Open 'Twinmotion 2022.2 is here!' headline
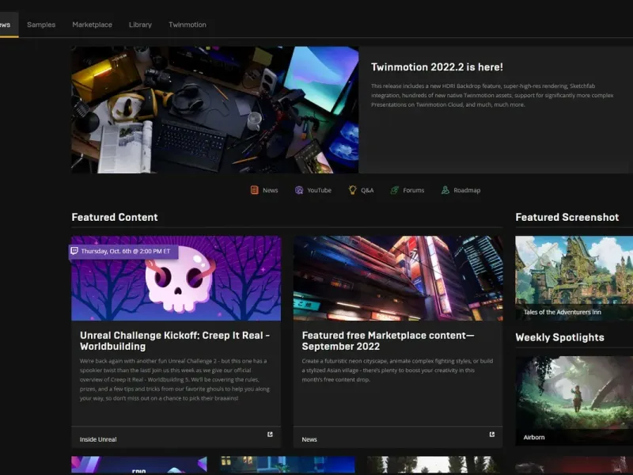Screen dimensions: 633x475 437,67
